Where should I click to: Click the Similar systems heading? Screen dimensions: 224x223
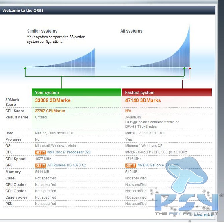pyautogui.click(x=42, y=31)
